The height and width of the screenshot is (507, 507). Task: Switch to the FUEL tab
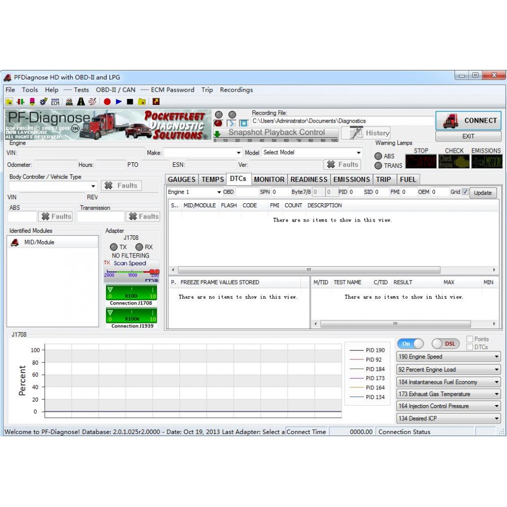[408, 179]
